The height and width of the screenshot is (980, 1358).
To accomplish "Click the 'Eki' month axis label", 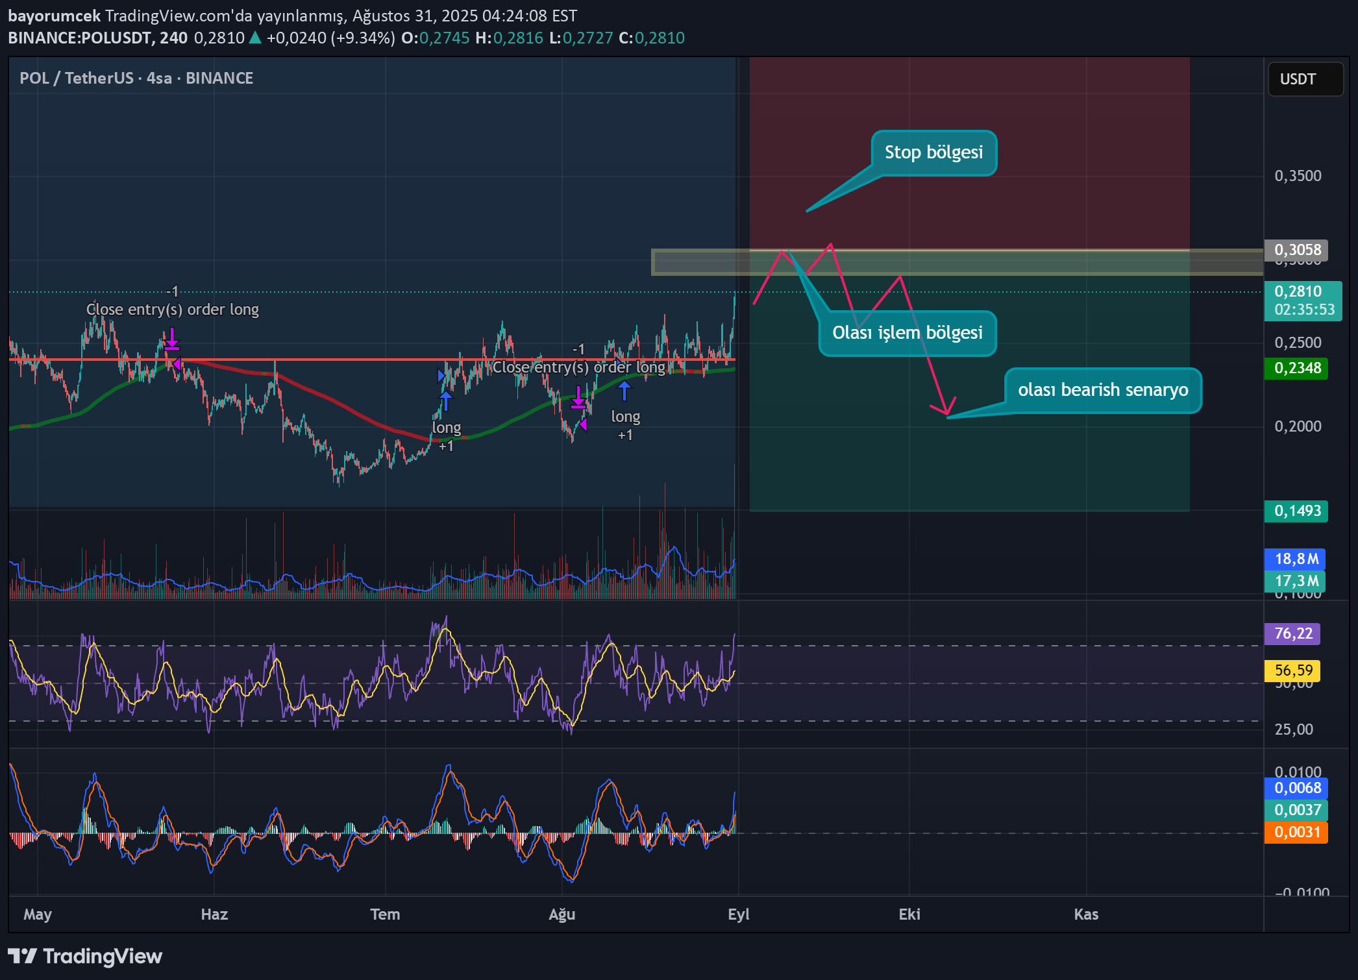I will 909,914.
